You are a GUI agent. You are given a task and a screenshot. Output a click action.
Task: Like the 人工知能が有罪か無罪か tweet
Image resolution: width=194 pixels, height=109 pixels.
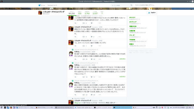click(92, 23)
